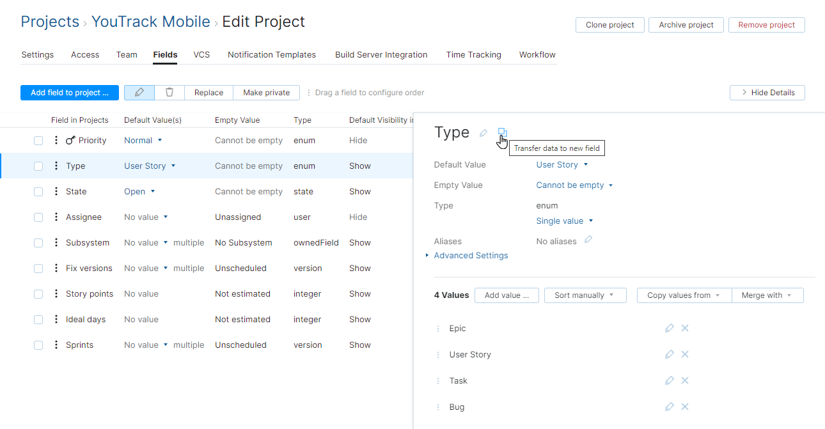Click the pencil icon beside the Type heading
This screenshot has width=825, height=429.
[483, 132]
